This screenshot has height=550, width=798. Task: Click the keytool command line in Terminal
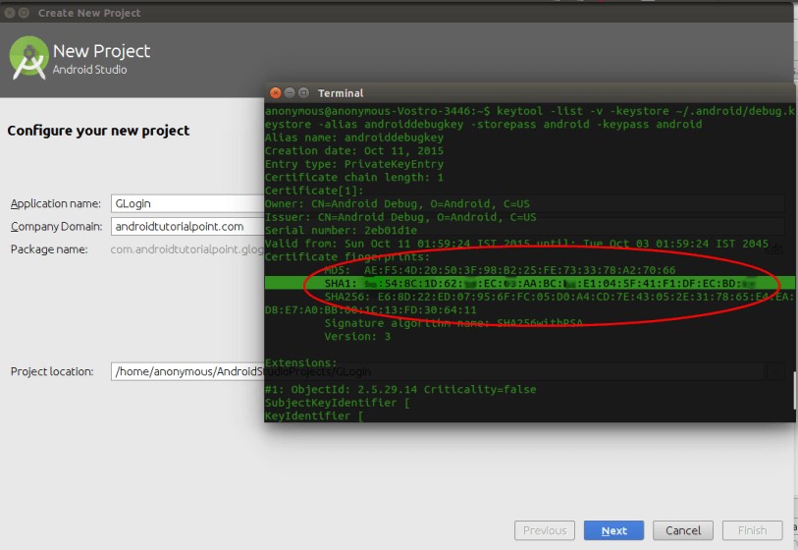(x=529, y=118)
